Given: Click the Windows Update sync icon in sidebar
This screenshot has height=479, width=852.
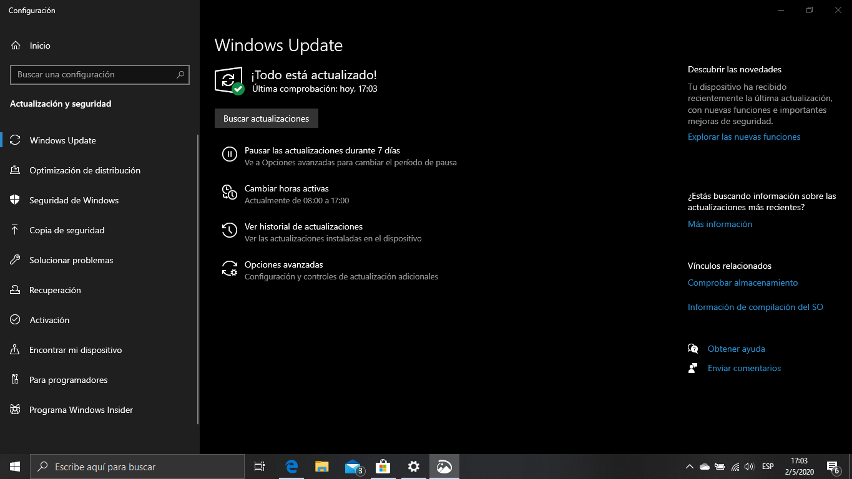Looking at the screenshot, I should point(16,140).
